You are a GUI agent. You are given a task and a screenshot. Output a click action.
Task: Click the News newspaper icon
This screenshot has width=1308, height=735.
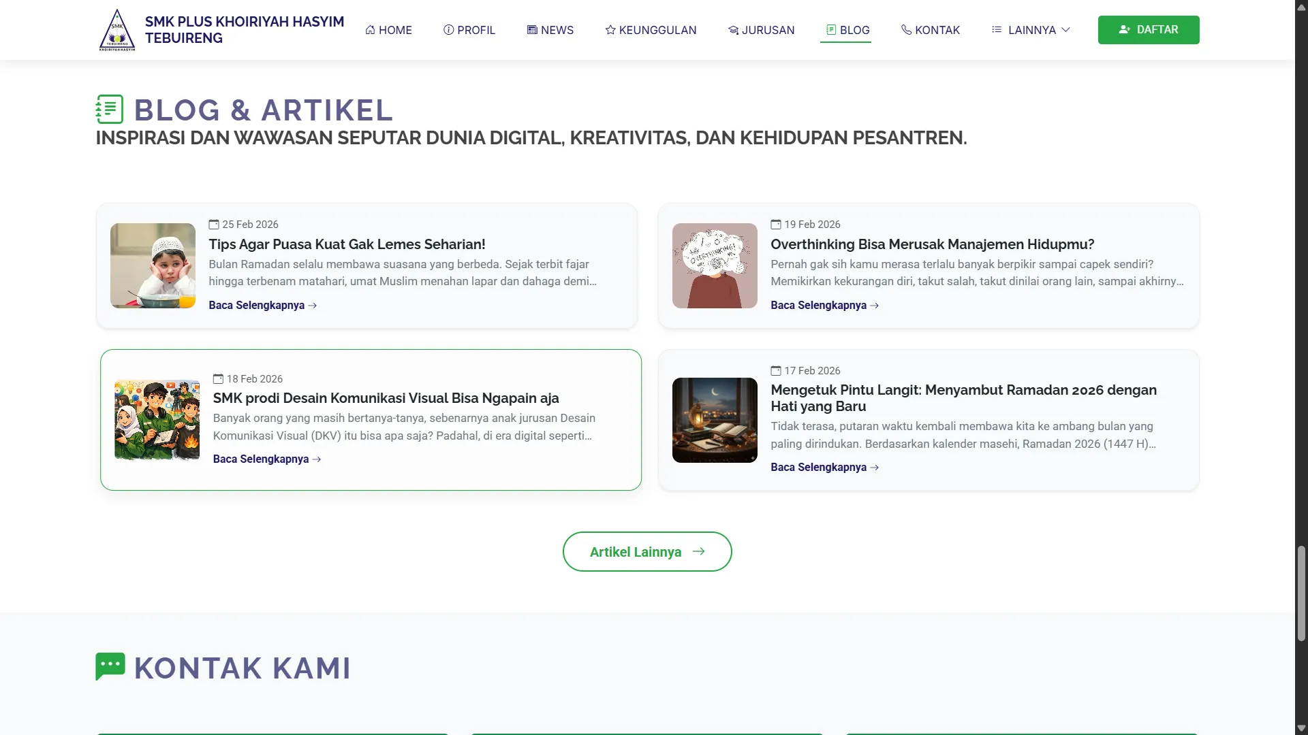pyautogui.click(x=531, y=29)
